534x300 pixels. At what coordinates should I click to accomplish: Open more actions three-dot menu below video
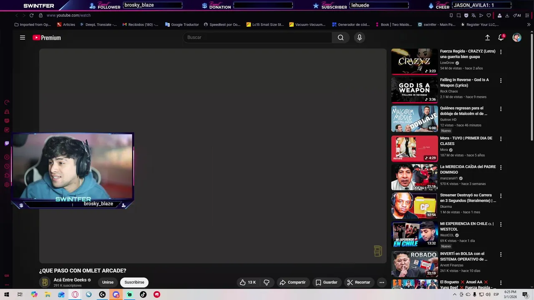click(382, 282)
